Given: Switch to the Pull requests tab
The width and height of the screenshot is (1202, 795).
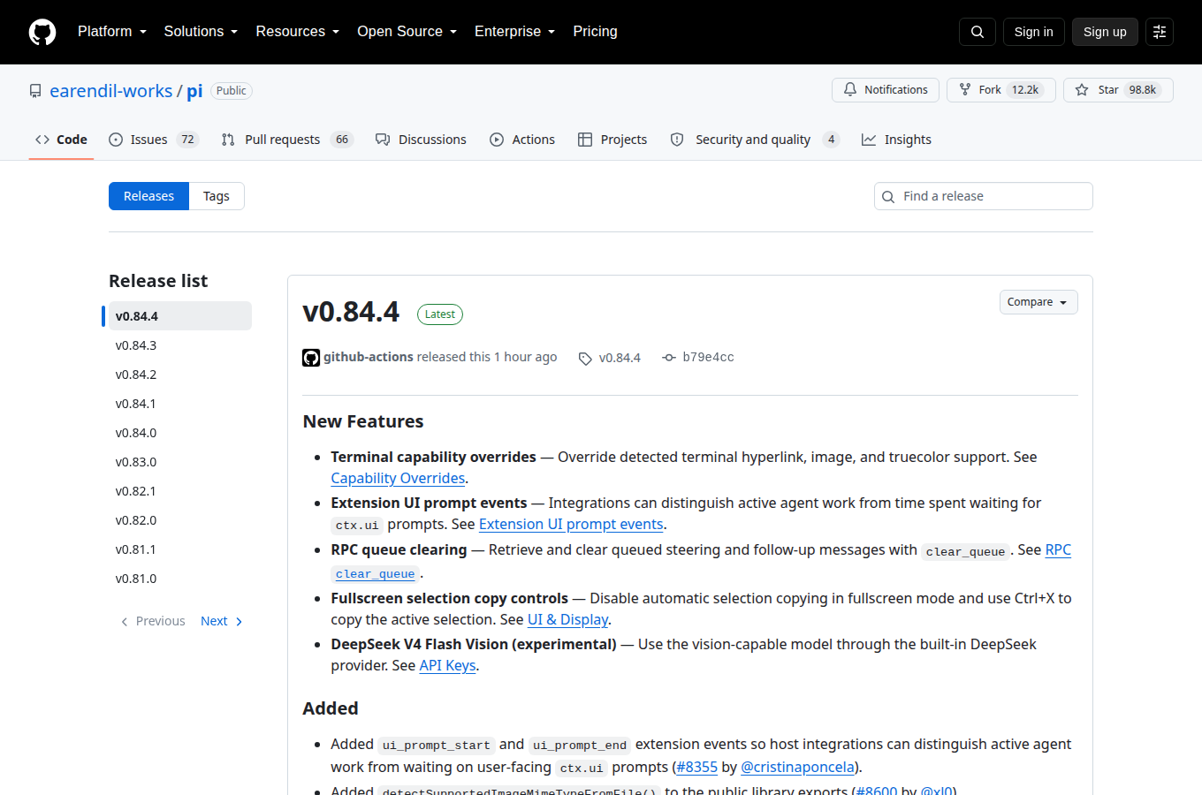Looking at the screenshot, I should (287, 140).
